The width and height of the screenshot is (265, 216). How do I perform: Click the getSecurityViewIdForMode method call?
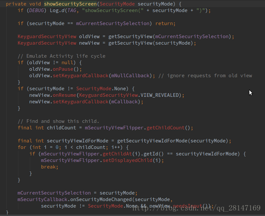[152, 141]
